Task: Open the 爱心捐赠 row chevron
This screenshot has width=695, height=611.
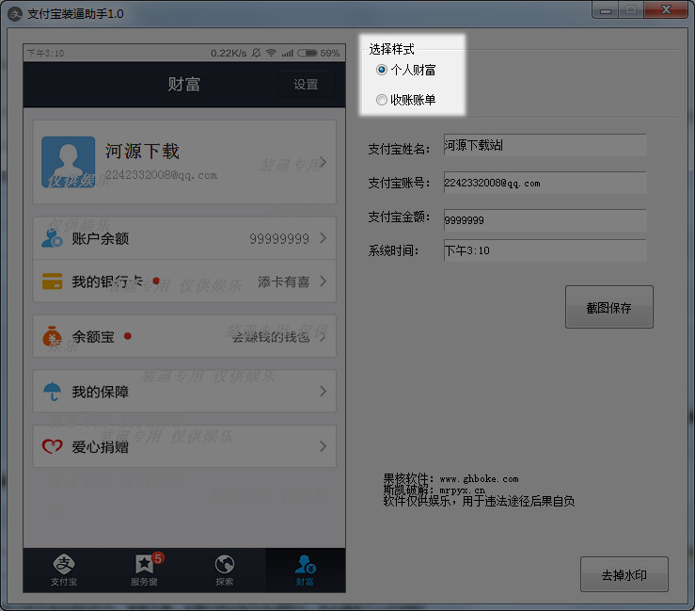Action: coord(324,446)
